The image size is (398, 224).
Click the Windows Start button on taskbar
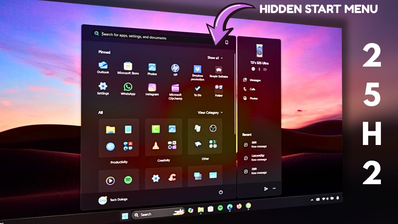125,216
